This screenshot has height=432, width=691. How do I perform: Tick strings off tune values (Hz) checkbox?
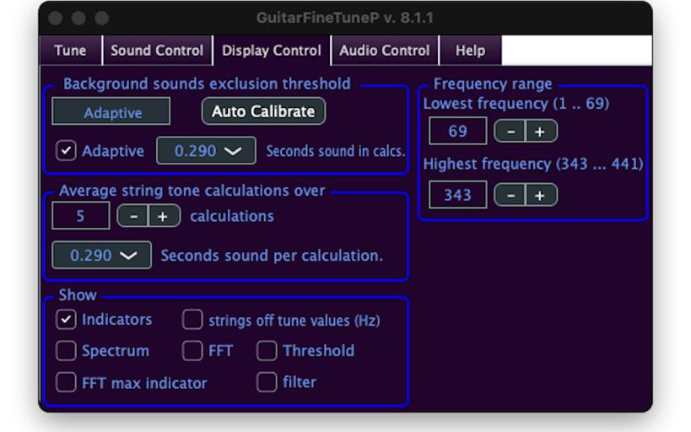coord(192,320)
